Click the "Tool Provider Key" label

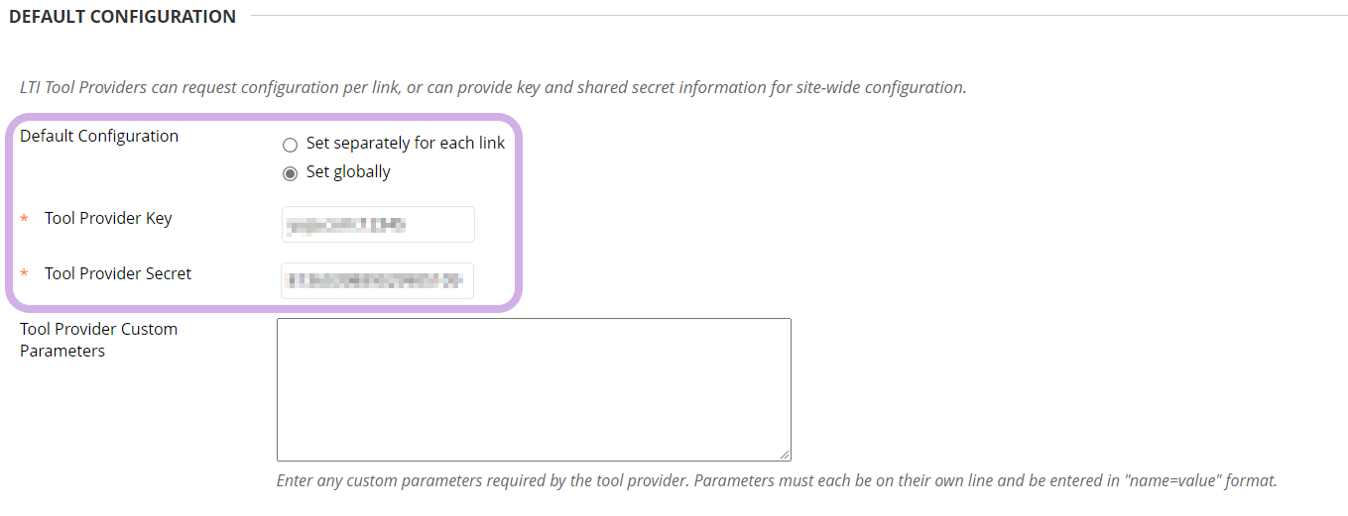[108, 219]
